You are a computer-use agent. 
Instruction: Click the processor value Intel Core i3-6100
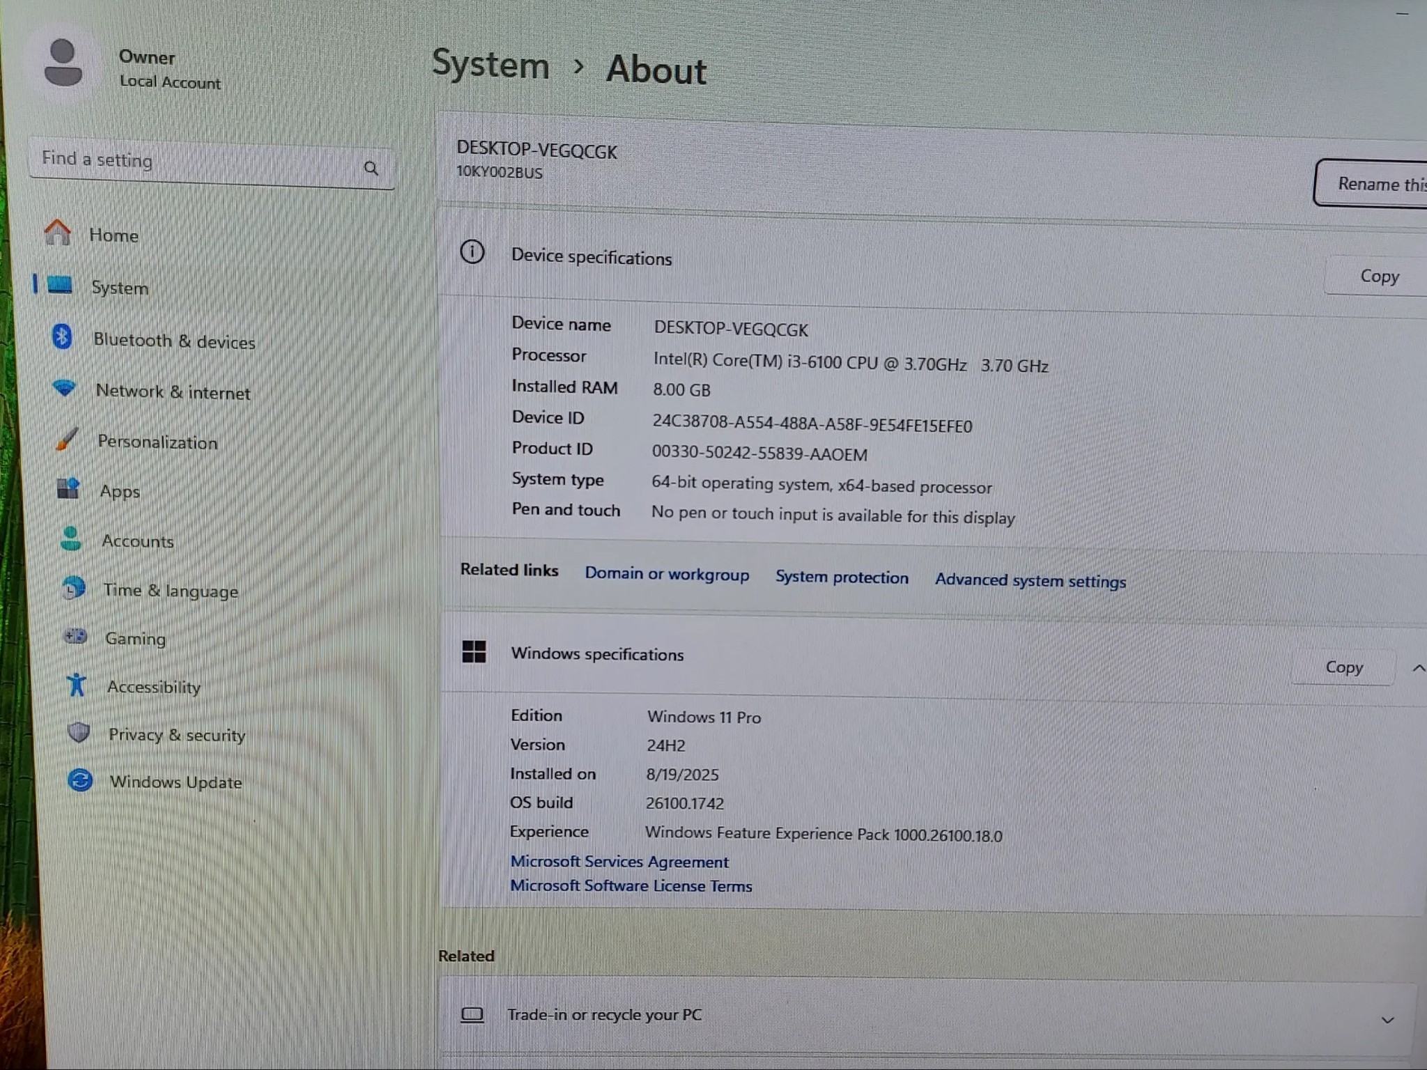(x=850, y=364)
